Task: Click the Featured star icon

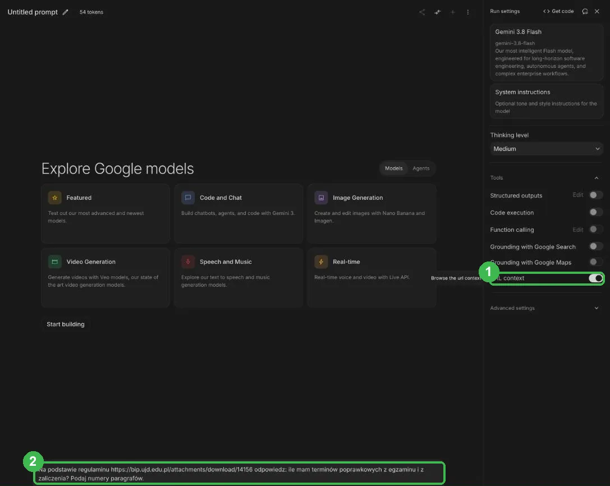Action: [55, 198]
